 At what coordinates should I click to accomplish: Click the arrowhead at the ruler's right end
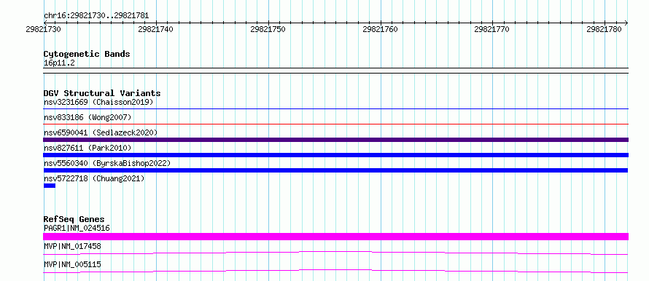tap(626, 23)
